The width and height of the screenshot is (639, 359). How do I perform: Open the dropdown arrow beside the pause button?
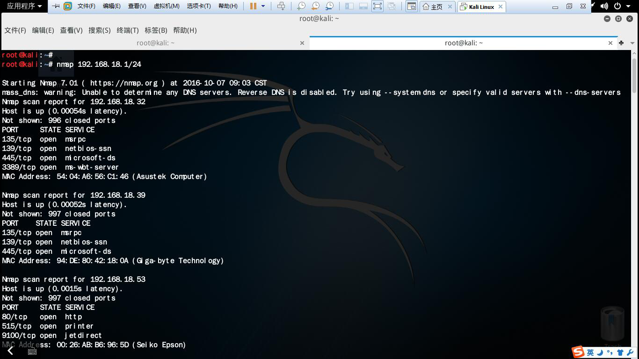(263, 6)
